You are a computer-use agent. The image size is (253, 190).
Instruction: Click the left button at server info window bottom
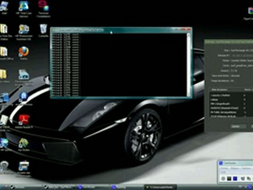tap(238, 126)
